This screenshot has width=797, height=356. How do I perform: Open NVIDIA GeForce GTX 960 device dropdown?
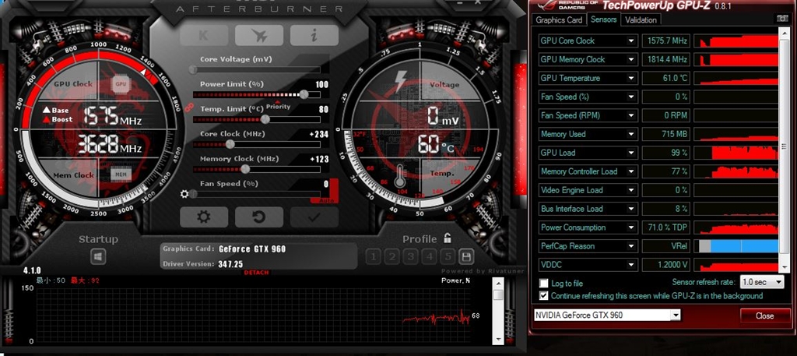tap(607, 315)
